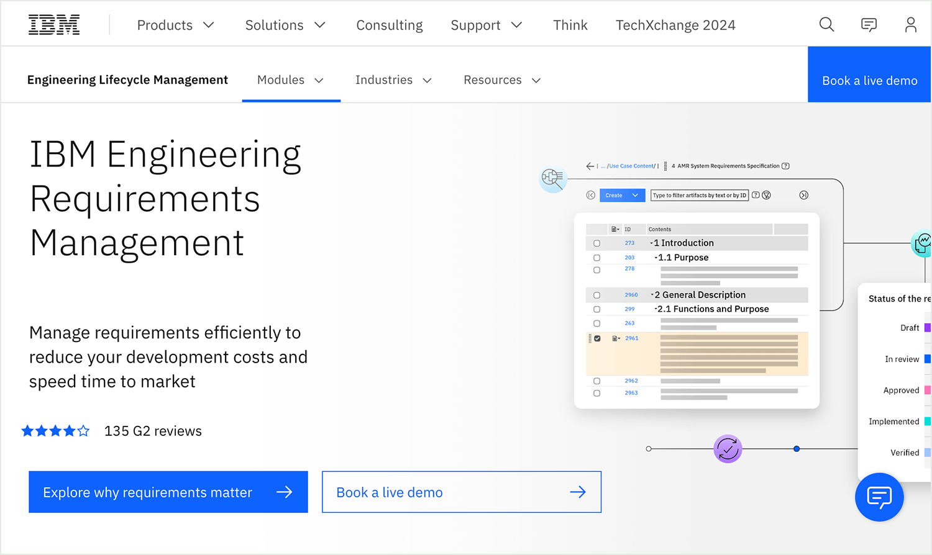This screenshot has width=932, height=555.
Task: Click the star rating icons
Action: (55, 431)
